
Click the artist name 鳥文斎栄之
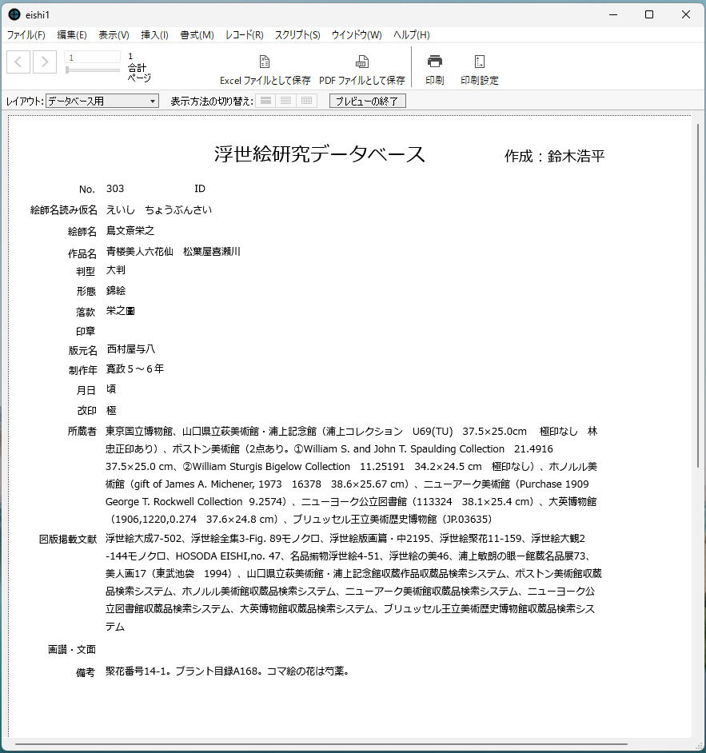130,230
